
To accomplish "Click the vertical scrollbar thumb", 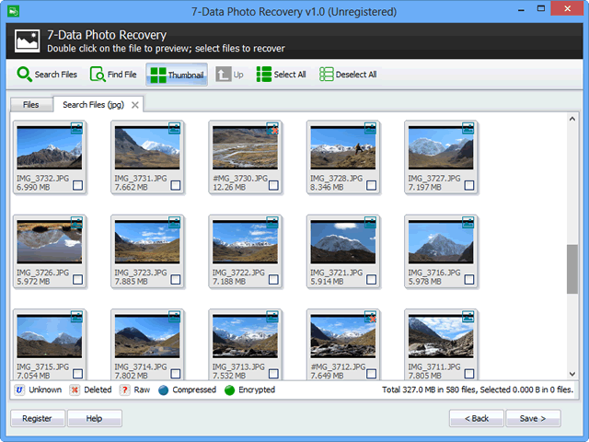I will pos(572,269).
